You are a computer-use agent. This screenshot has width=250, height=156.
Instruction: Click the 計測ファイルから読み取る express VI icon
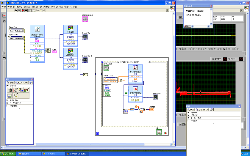pyautogui.click(x=37, y=29)
